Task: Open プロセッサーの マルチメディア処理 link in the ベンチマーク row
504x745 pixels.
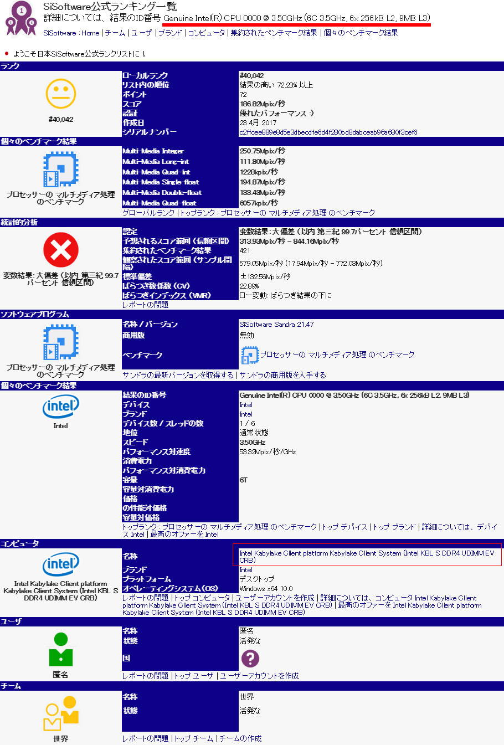Action: click(337, 355)
